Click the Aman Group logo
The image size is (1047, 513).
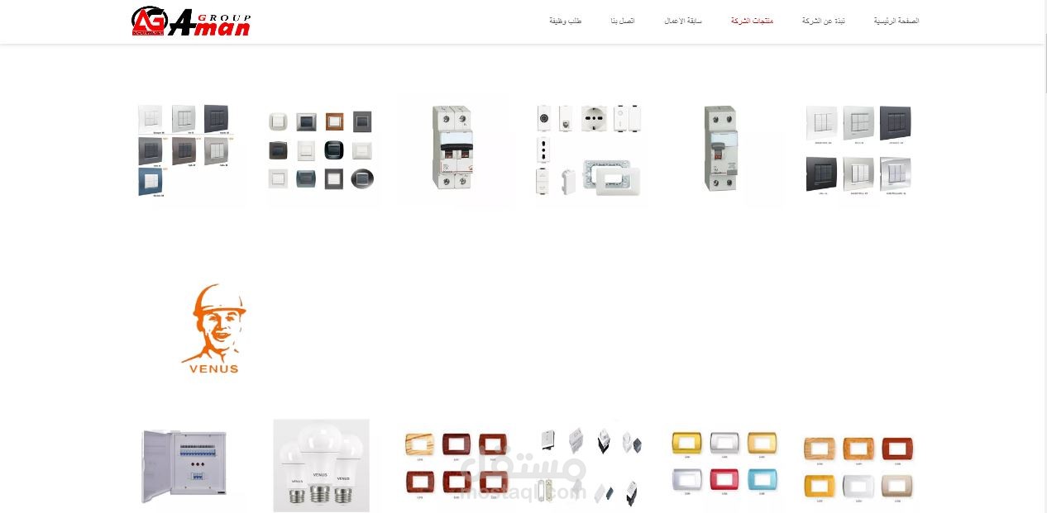pyautogui.click(x=191, y=21)
